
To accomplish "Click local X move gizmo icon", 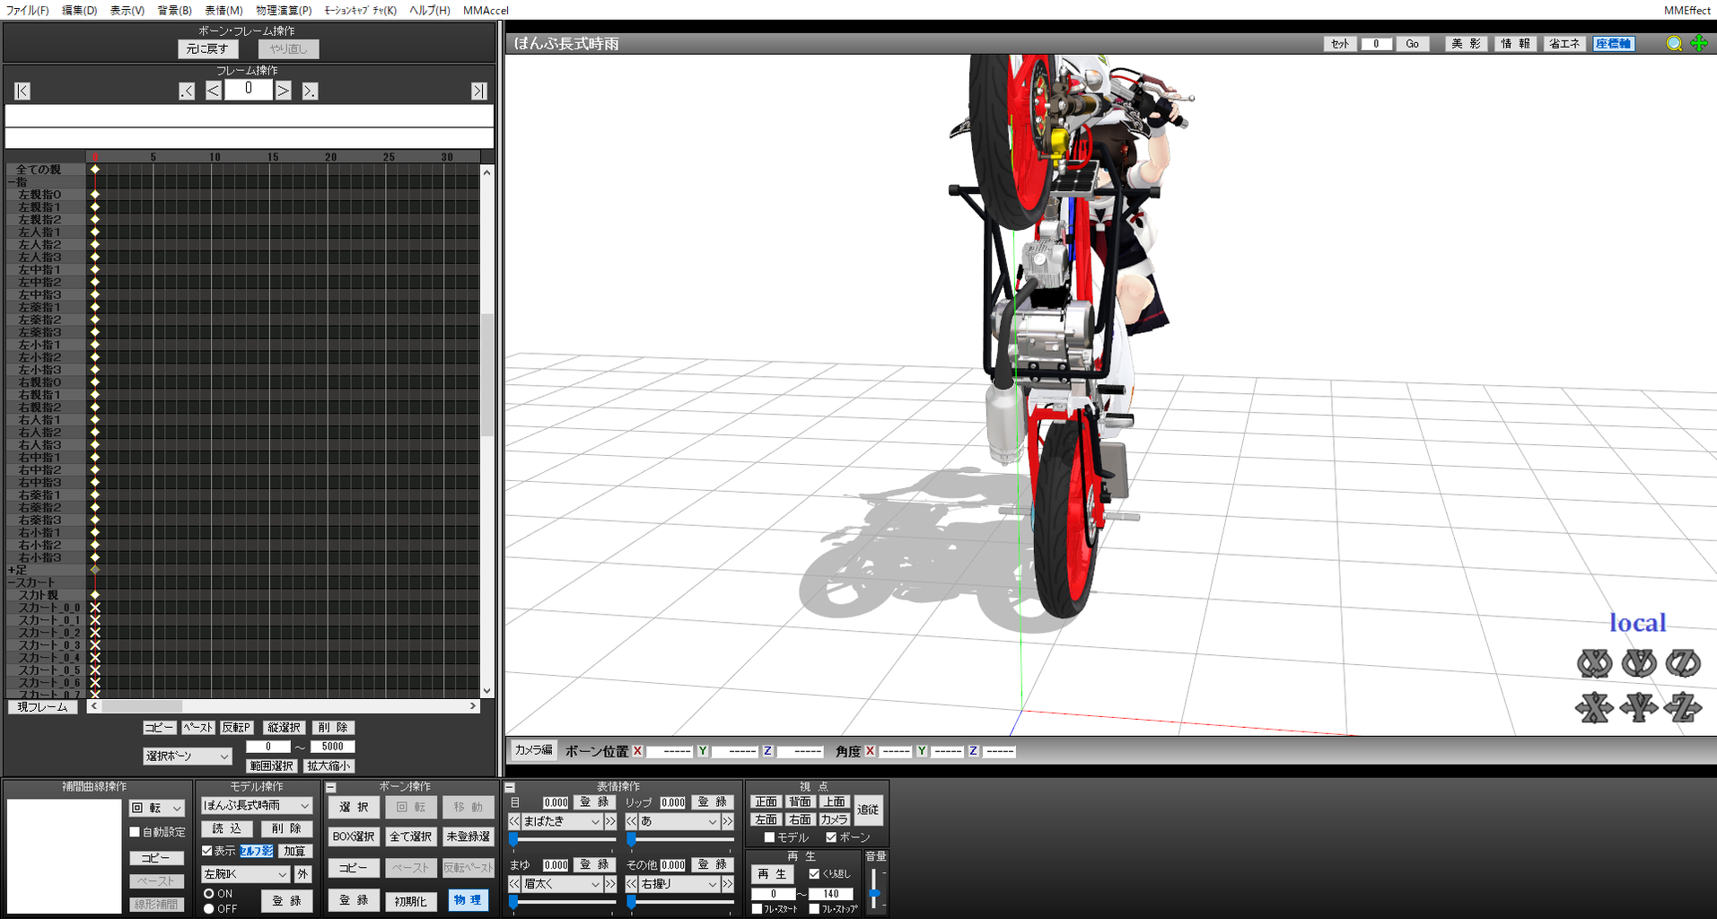I will 1594,708.
